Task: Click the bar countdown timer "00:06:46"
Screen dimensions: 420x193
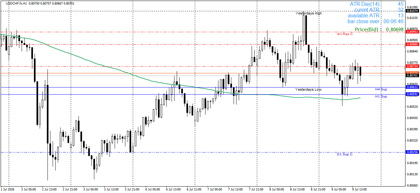Action: [x=394, y=21]
